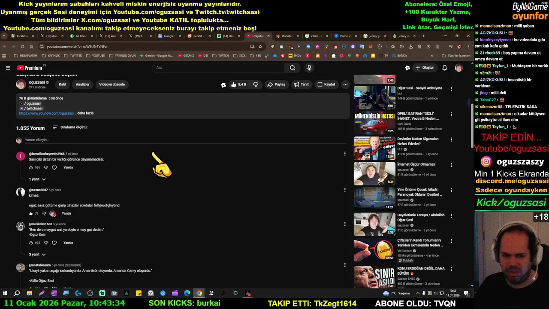Viewport: 549px width, 309px height.
Task: Open the / twitchsasi link
Action: coord(31,109)
